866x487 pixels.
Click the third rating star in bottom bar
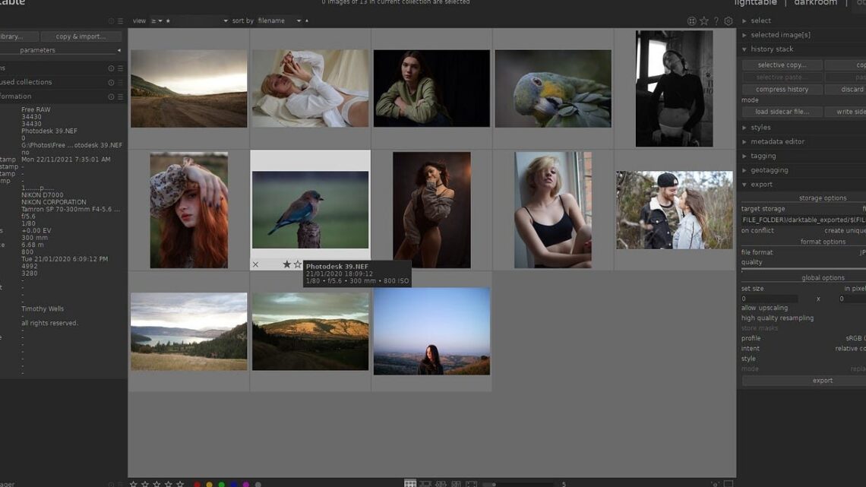156,484
